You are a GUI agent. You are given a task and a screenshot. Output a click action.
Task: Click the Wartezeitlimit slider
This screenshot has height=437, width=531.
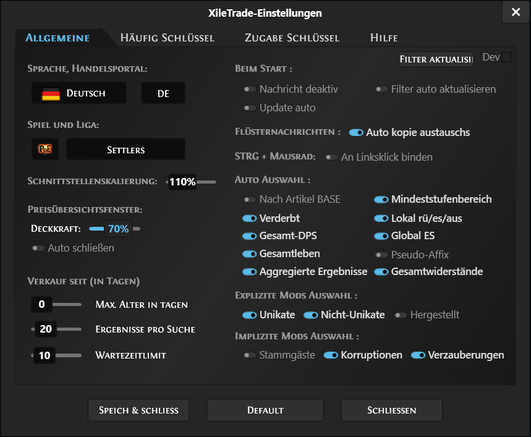[x=56, y=355]
